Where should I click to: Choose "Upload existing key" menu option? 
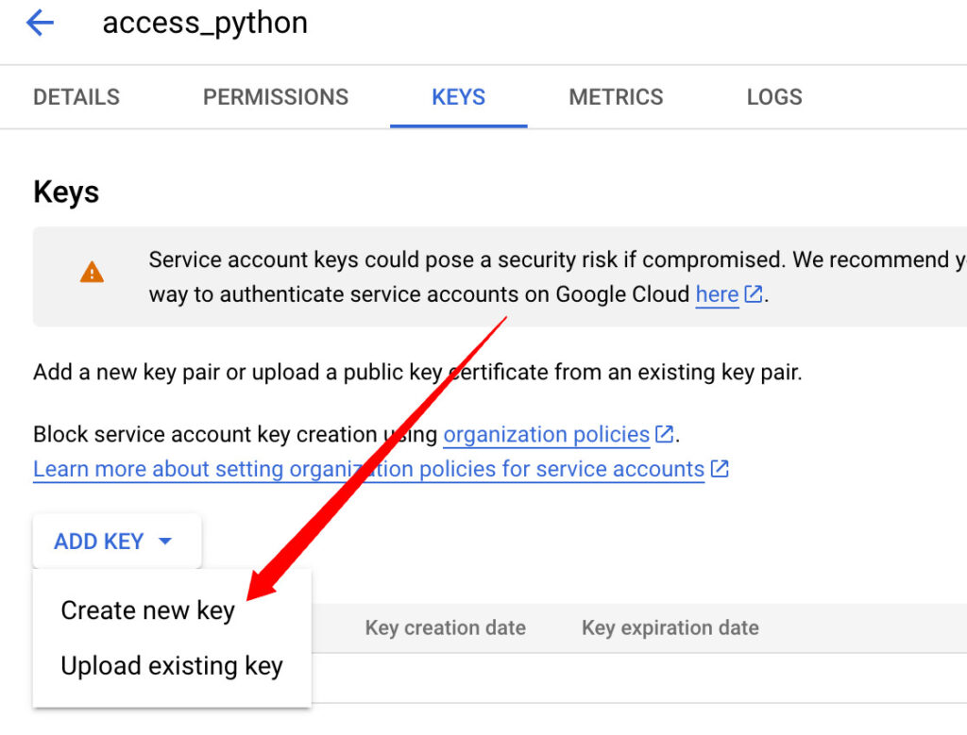pos(172,666)
